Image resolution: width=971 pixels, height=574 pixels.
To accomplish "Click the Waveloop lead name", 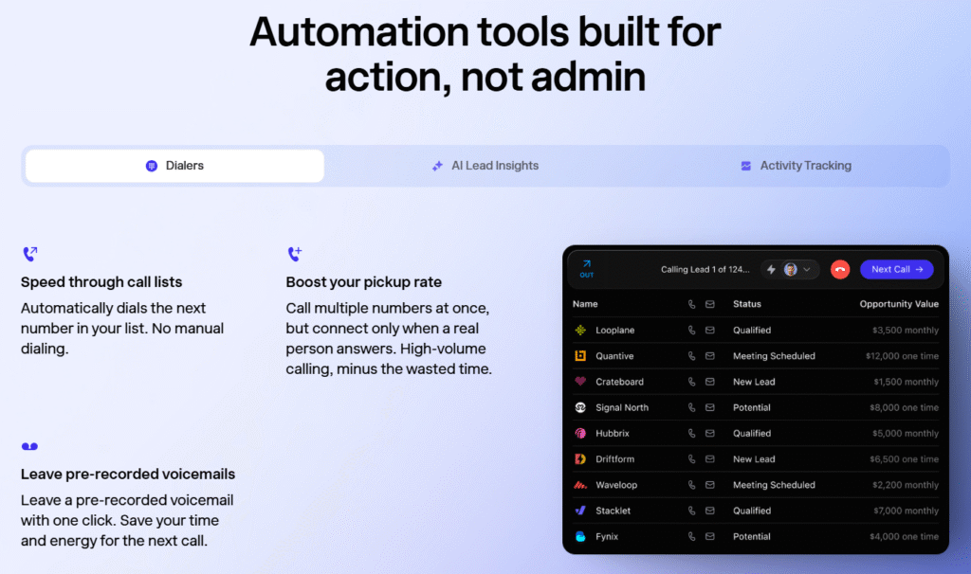I will [x=616, y=485].
